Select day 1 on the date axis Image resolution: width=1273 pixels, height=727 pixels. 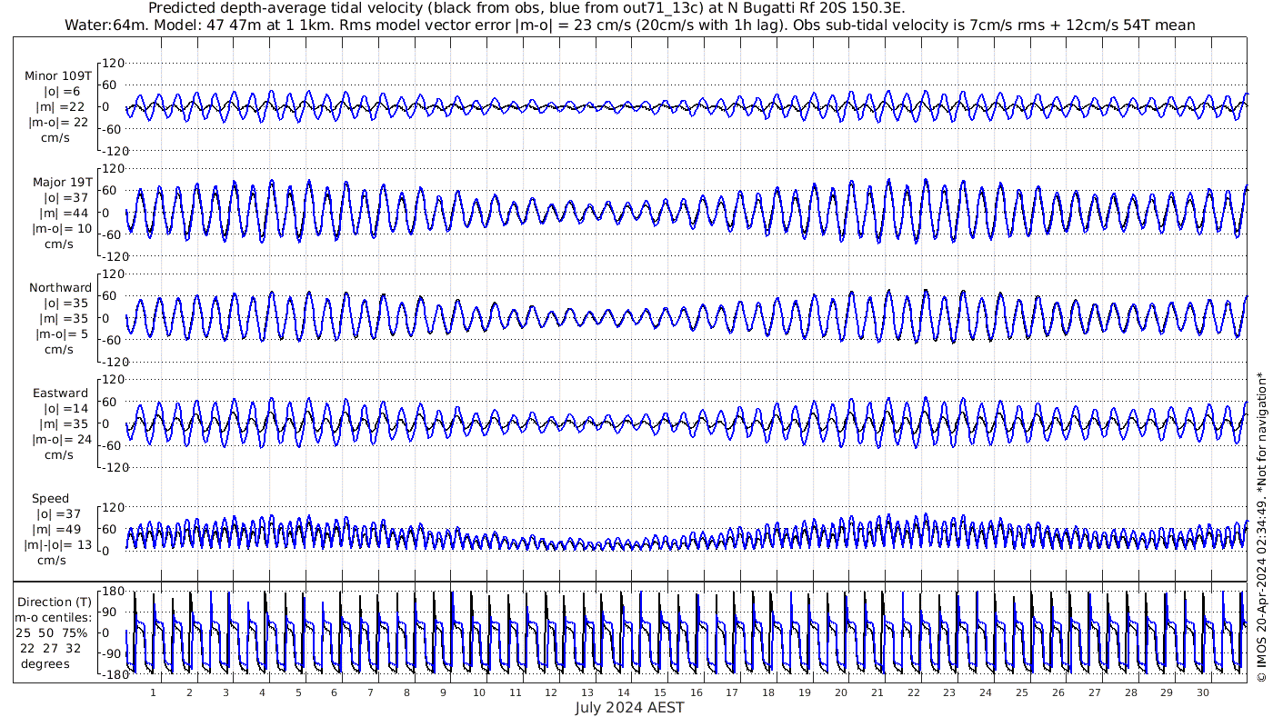pyautogui.click(x=153, y=692)
